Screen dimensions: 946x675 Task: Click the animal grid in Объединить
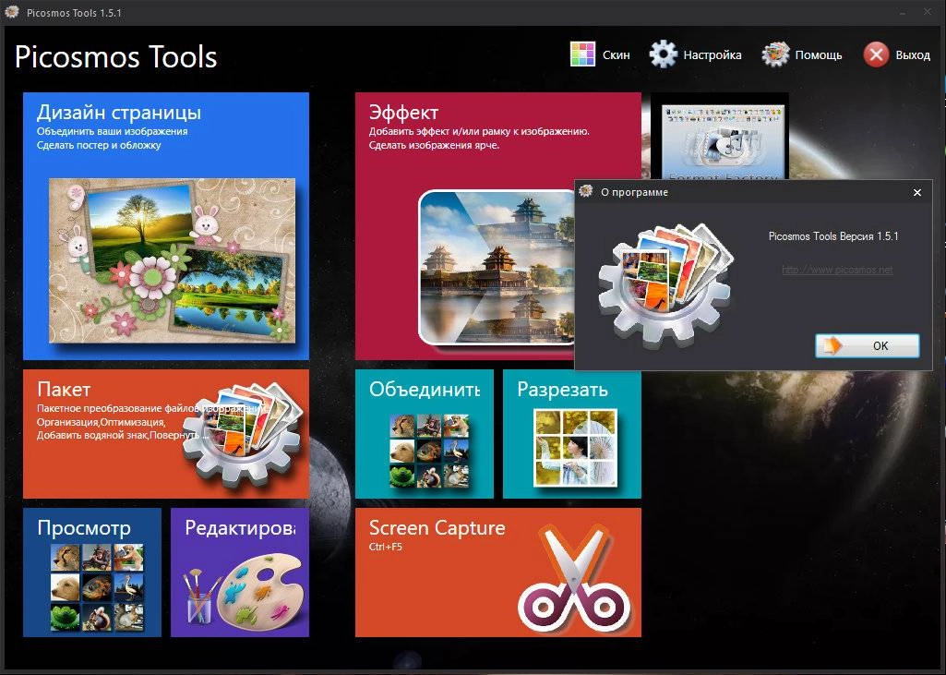[x=429, y=451]
